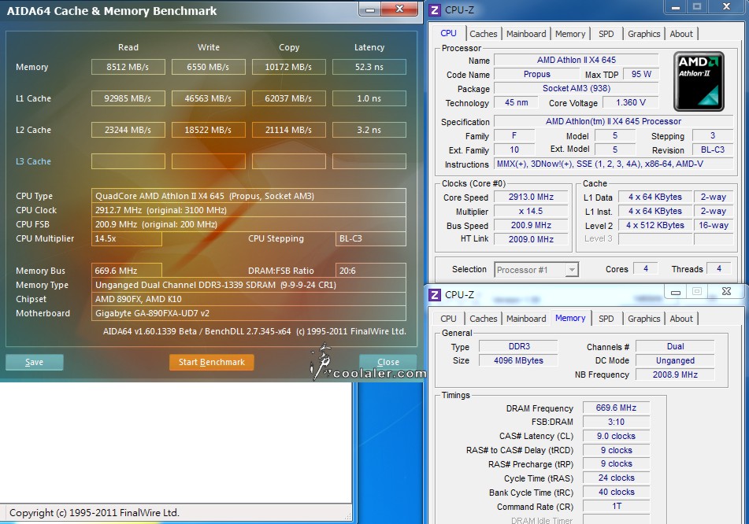
Task: Switch to Graphics tab in lower CPU-Z window
Action: [x=644, y=319]
